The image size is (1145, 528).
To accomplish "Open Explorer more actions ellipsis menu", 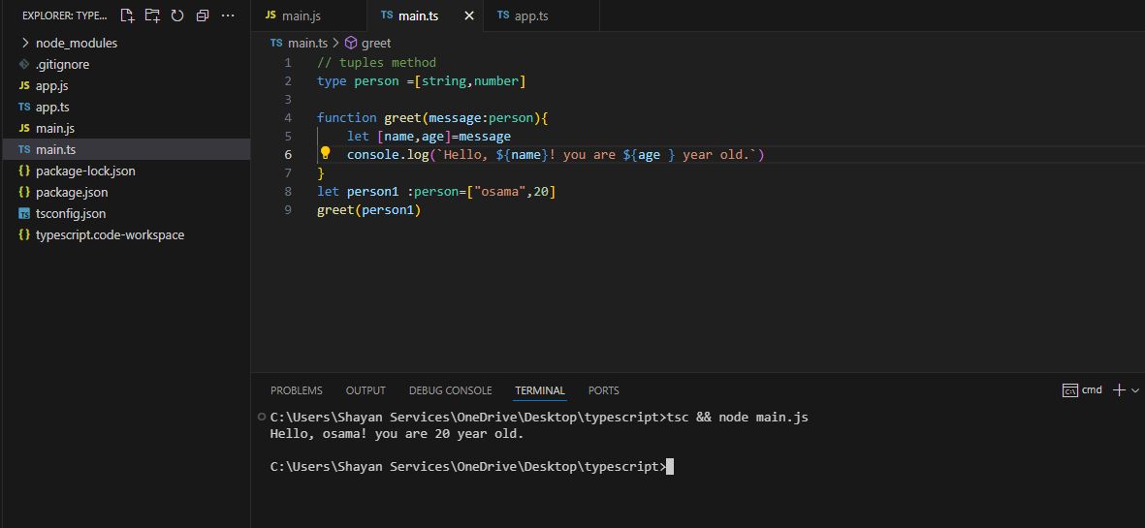I will (228, 16).
